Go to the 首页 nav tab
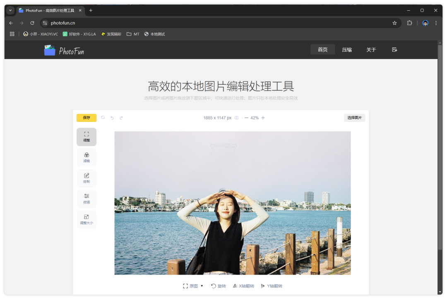447x299 pixels. click(x=323, y=50)
